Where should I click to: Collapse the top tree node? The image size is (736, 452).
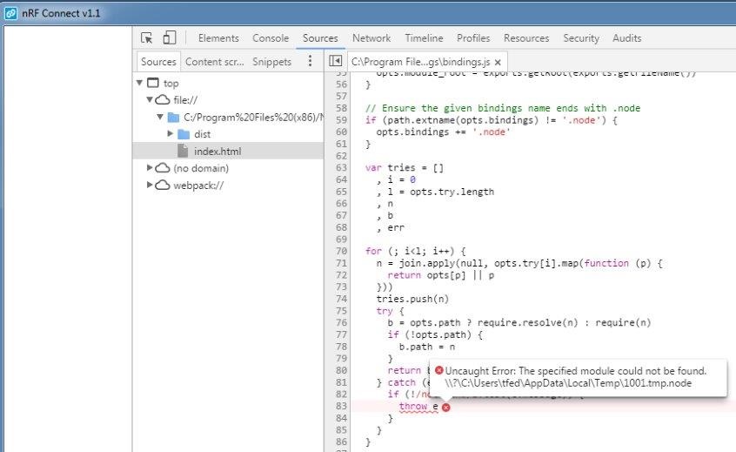coord(139,83)
